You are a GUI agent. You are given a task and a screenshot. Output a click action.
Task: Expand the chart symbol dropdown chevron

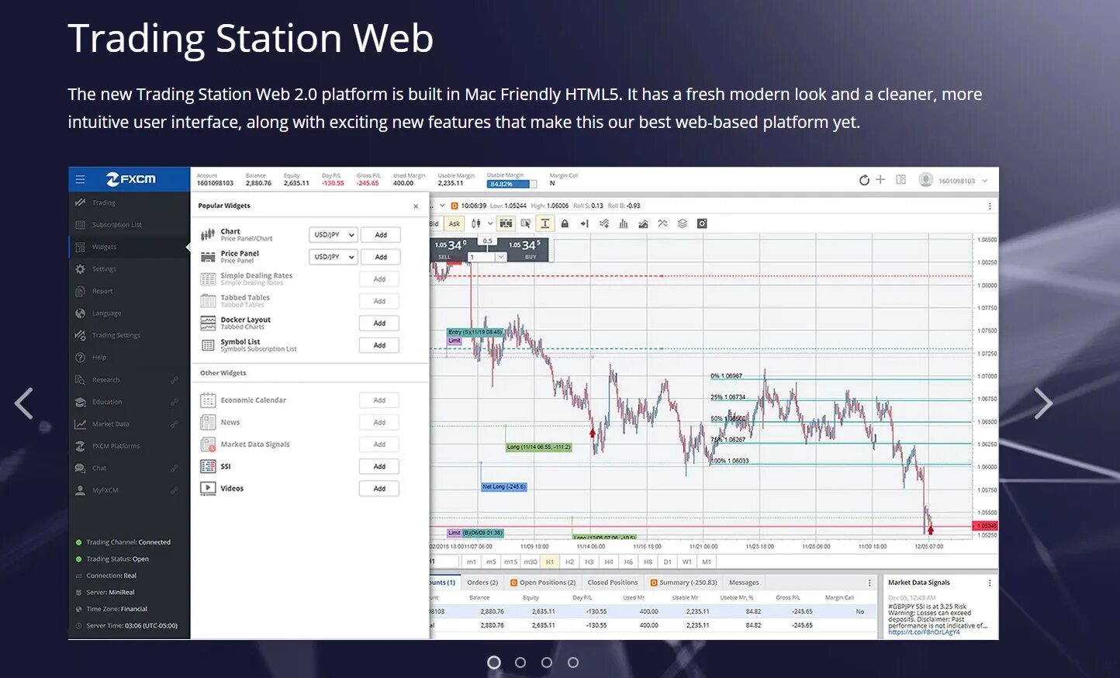point(442,206)
